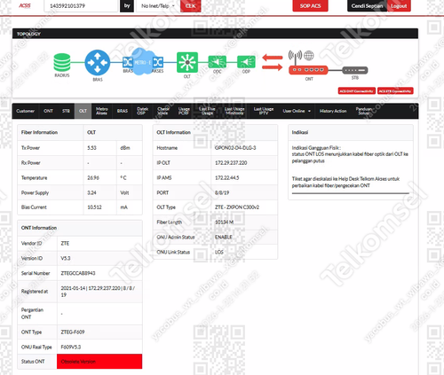The image size is (444, 375).
Task: Click hostname GPON02-D4-DLG-3
Action: coord(235,148)
